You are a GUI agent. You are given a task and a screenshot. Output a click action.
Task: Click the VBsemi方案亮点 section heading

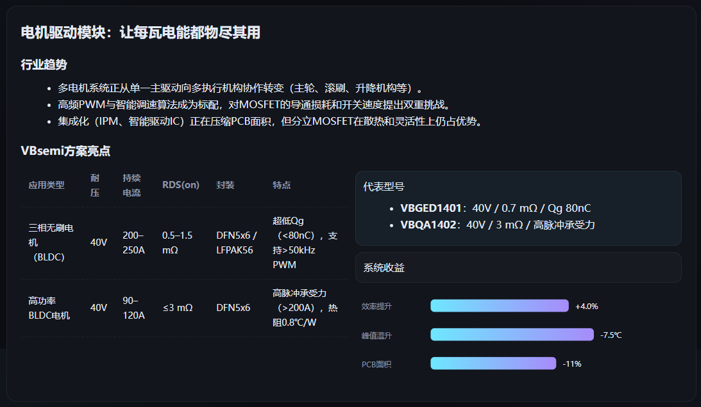click(65, 151)
